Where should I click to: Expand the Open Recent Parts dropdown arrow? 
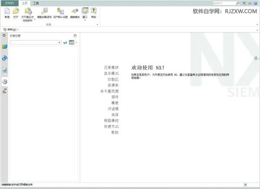35,19
